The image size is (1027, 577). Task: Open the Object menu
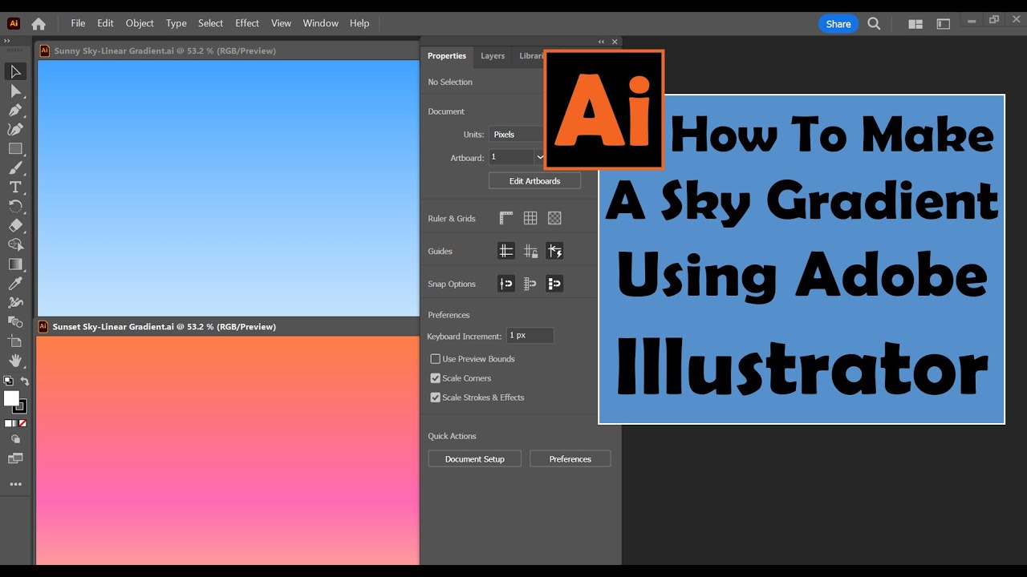point(140,23)
